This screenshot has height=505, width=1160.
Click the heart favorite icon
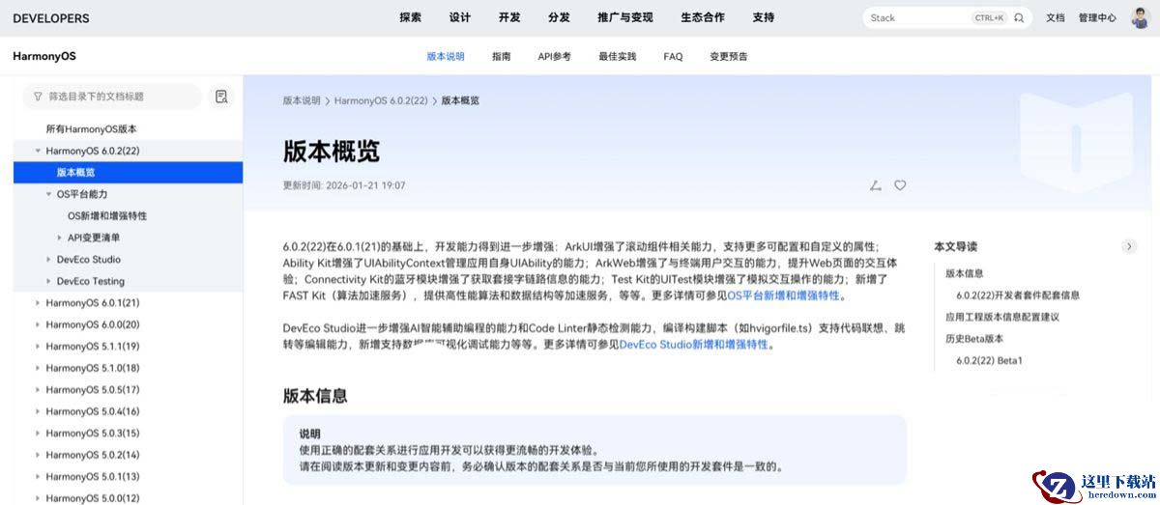click(x=900, y=185)
